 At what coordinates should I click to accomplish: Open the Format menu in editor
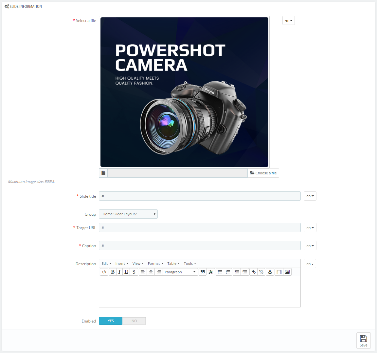click(155, 264)
